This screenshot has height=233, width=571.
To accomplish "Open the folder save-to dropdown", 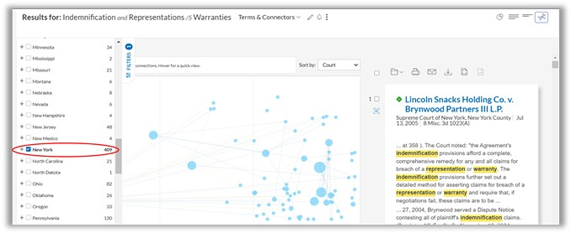I will pyautogui.click(x=396, y=72).
